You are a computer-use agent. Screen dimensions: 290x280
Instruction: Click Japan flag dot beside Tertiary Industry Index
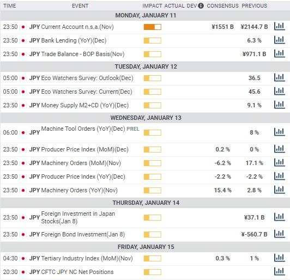[x=23, y=258]
